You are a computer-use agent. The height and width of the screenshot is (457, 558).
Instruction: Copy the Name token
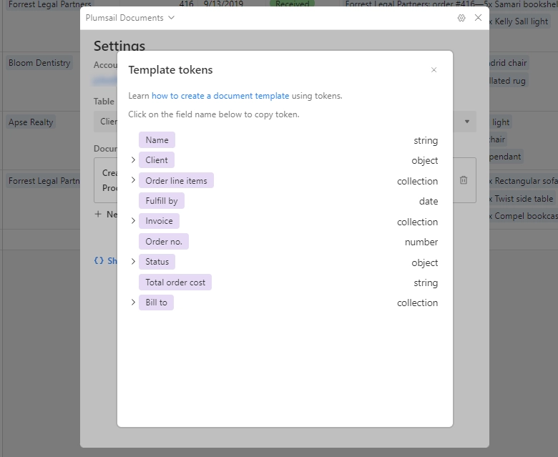pos(157,139)
